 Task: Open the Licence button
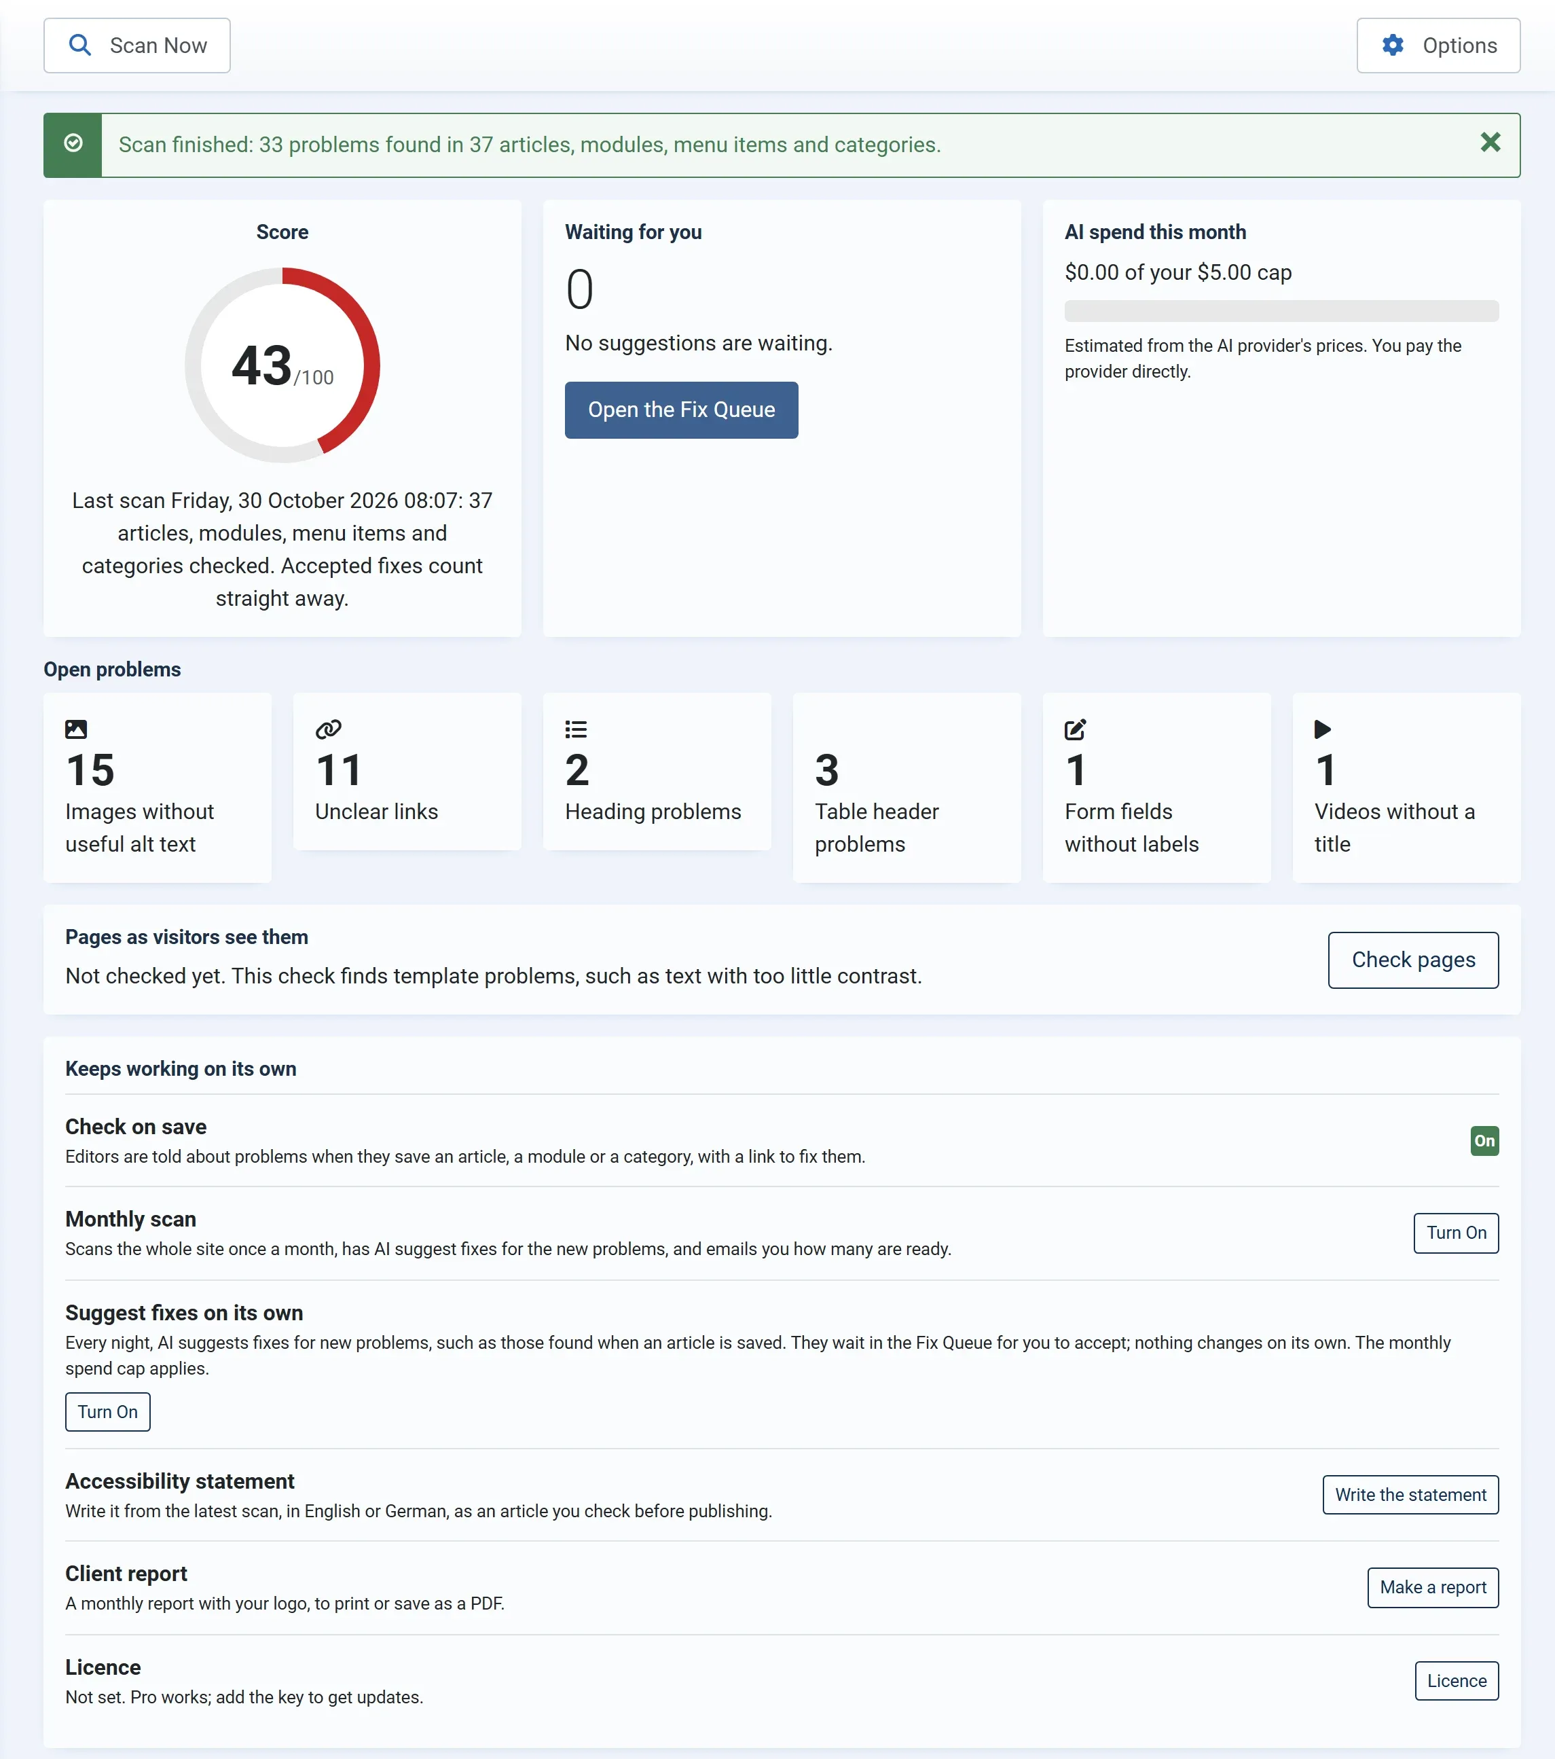point(1456,1681)
